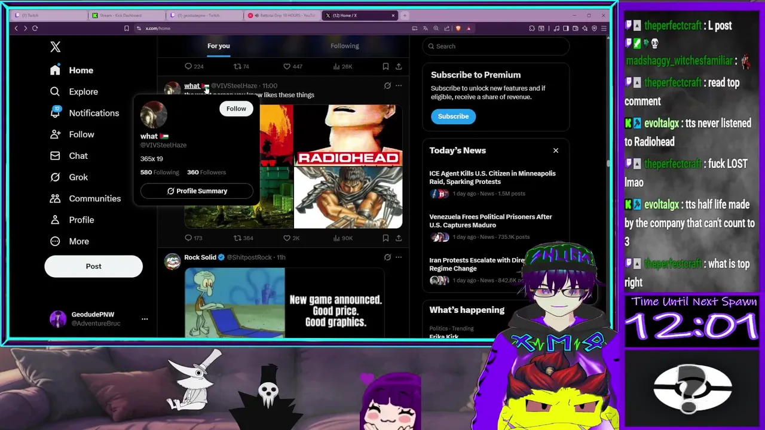Focus the X Search field
Screen dimensions: 765x430
(495, 46)
